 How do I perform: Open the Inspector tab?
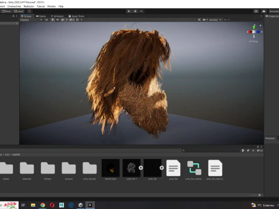coord(272,16)
